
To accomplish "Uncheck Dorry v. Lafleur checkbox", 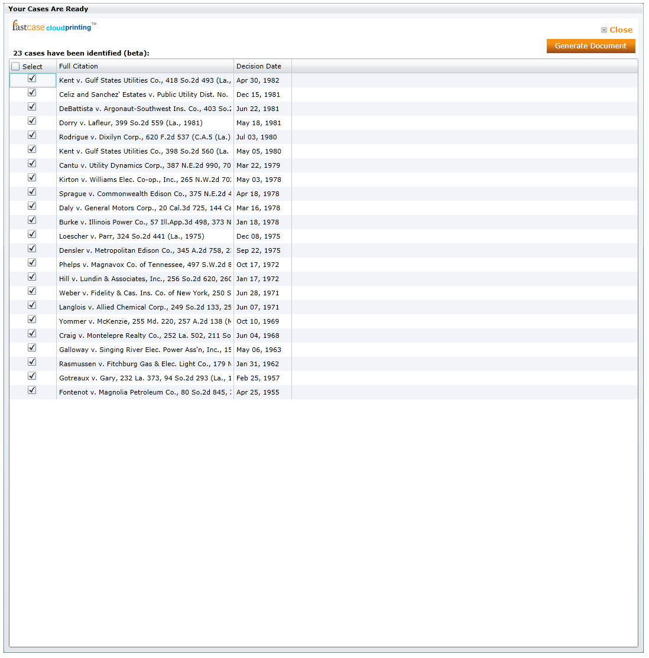I will [x=32, y=121].
